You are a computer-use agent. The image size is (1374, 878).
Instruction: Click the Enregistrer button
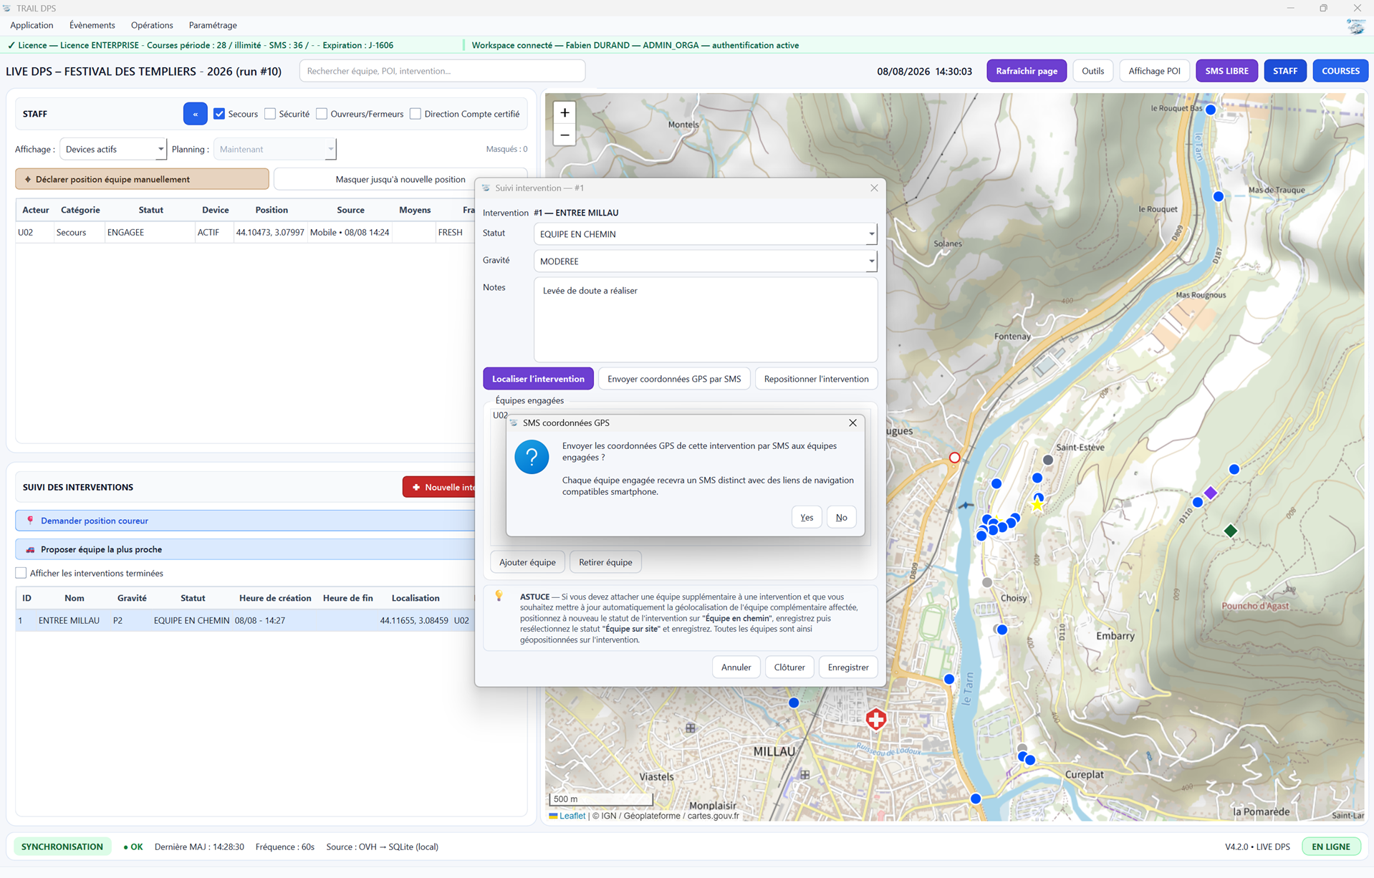[x=848, y=667]
